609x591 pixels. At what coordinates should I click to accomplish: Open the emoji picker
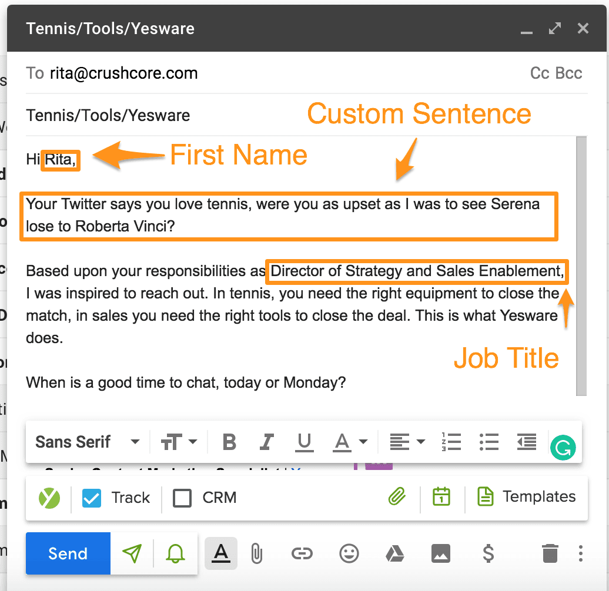pos(349,553)
